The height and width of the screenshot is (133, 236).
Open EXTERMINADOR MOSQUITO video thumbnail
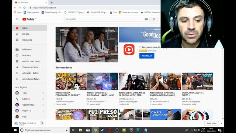pos(71,115)
